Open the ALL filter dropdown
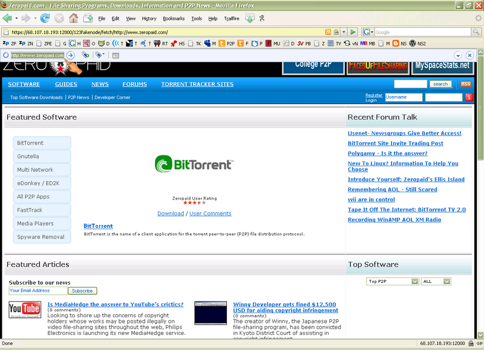Image resolution: width=484 pixels, height=350 pixels. [436, 281]
